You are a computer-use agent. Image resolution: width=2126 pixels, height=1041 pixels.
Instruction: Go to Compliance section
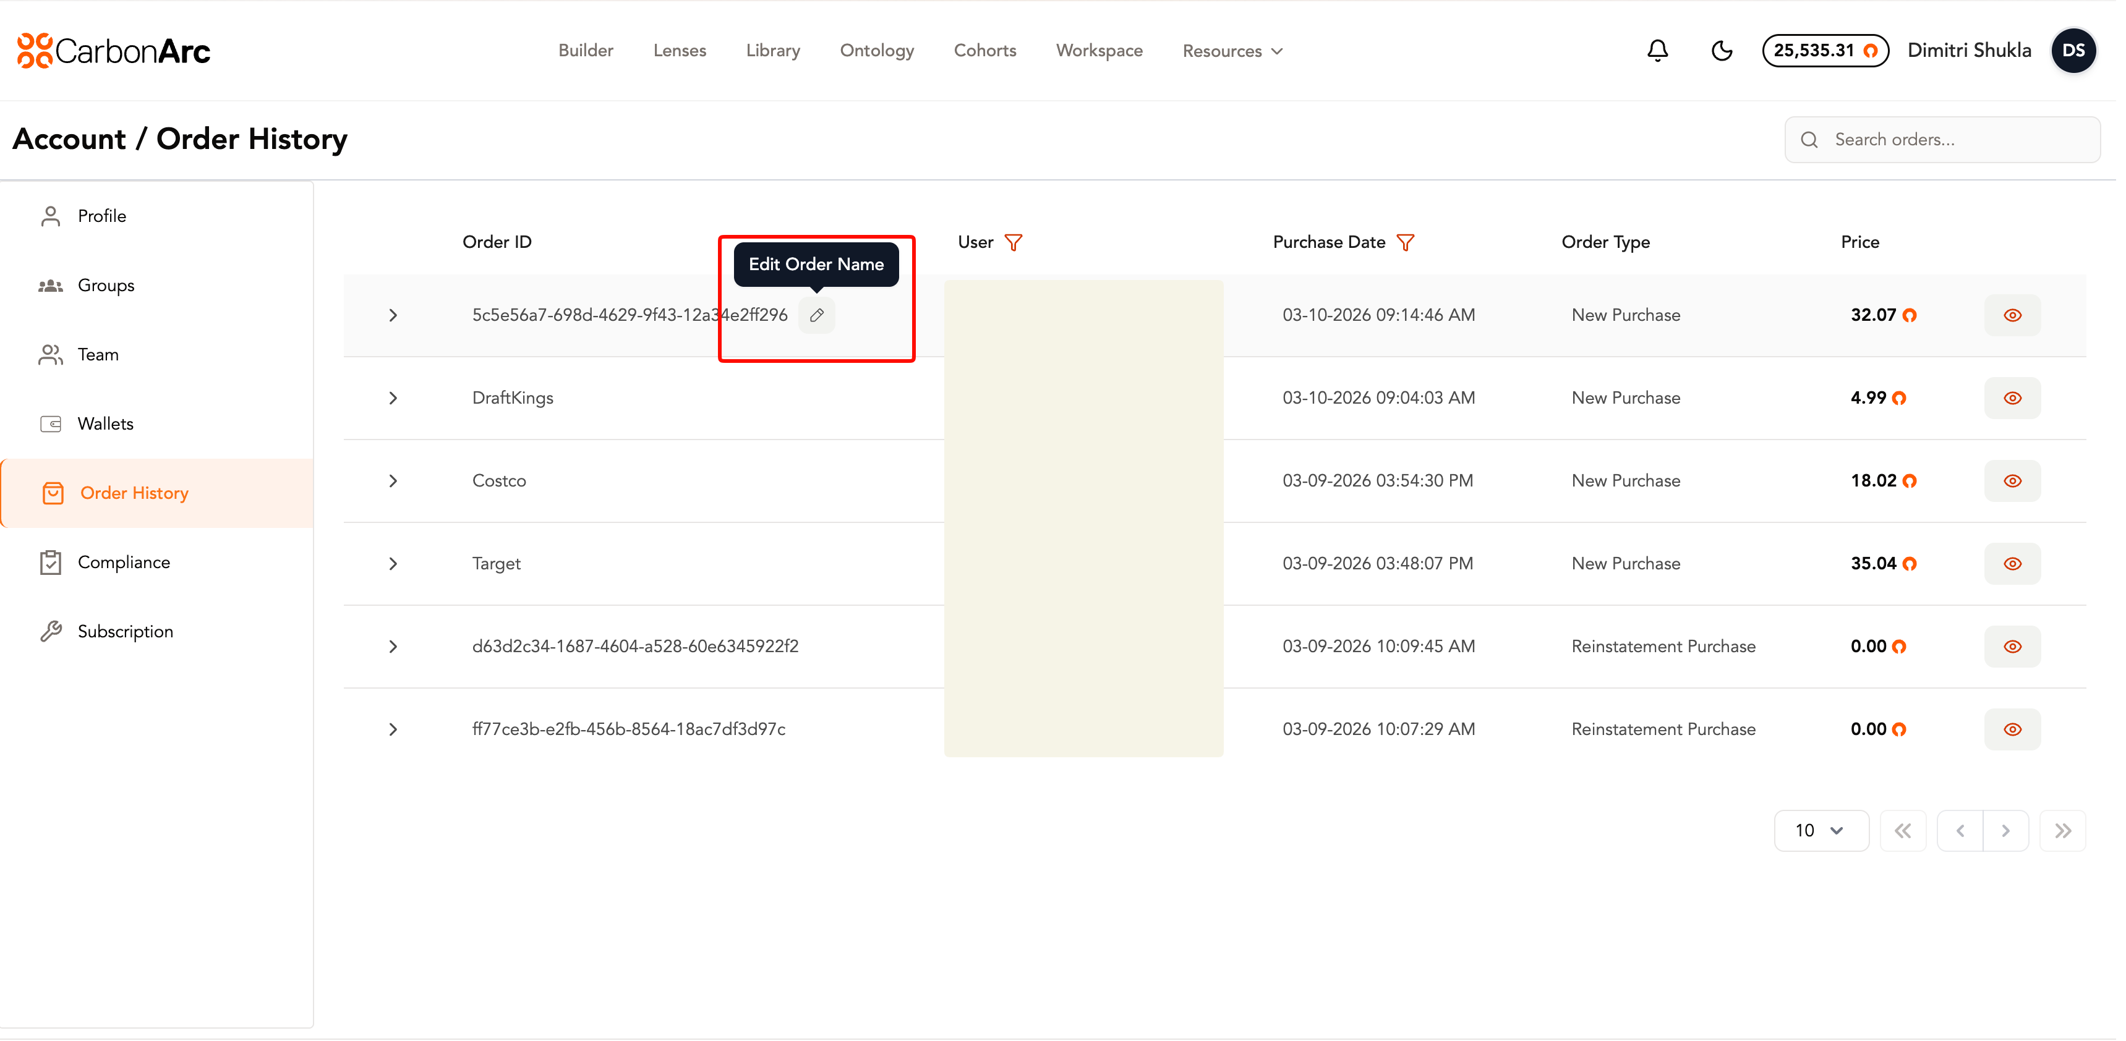click(x=124, y=563)
